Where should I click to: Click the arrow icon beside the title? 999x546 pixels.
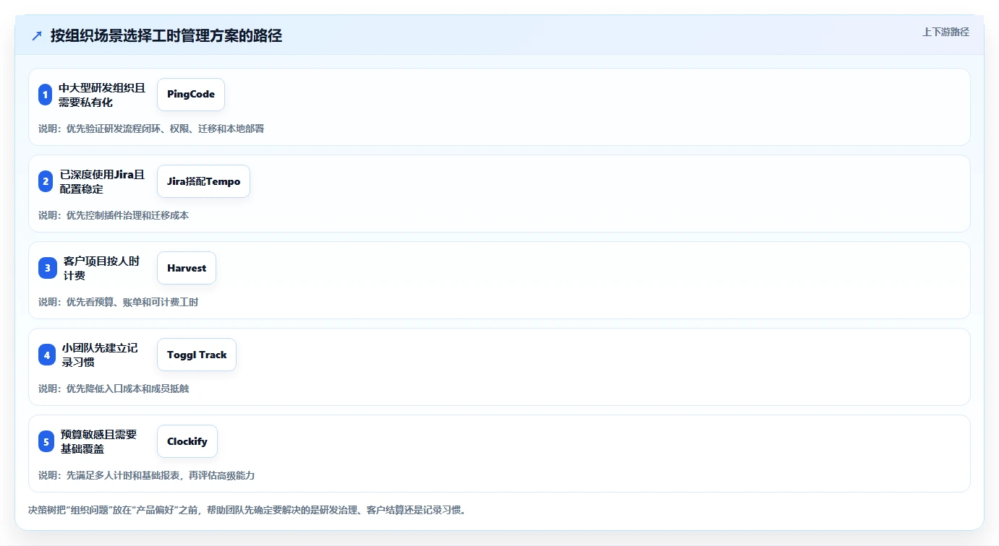(x=37, y=35)
